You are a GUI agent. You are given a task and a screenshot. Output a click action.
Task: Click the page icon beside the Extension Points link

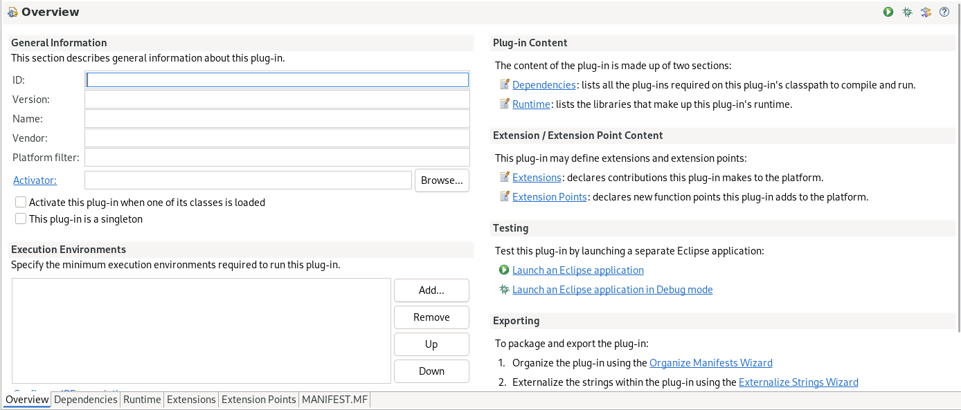[x=505, y=197]
